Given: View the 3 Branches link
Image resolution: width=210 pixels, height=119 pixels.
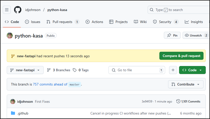Looking at the screenshot, I should click(59, 70).
